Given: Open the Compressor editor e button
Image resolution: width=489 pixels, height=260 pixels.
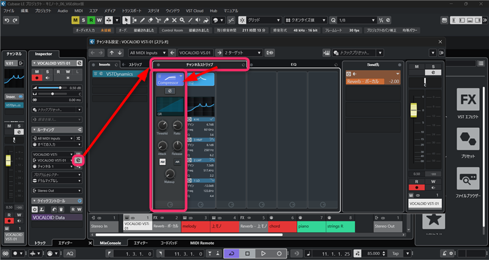Looking at the screenshot, I should click(170, 91).
